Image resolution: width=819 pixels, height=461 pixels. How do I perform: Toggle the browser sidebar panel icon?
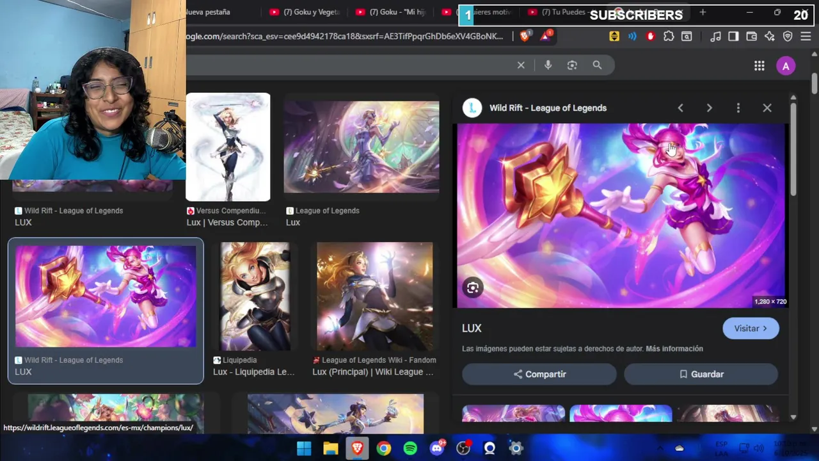point(733,36)
